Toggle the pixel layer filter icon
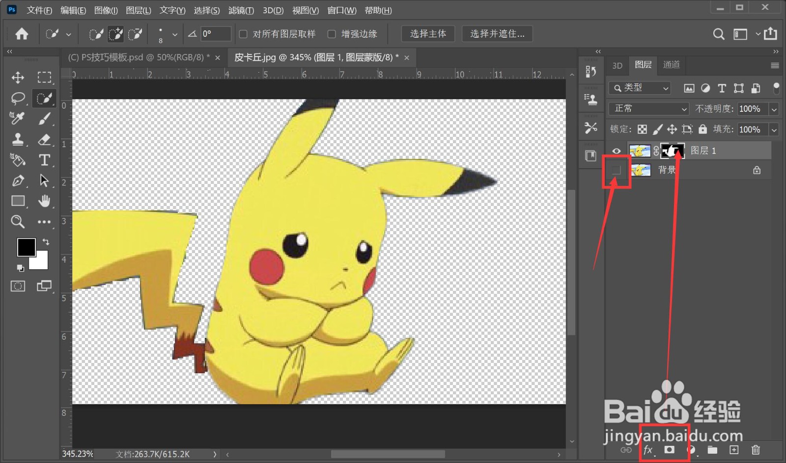The image size is (786, 463). point(689,88)
